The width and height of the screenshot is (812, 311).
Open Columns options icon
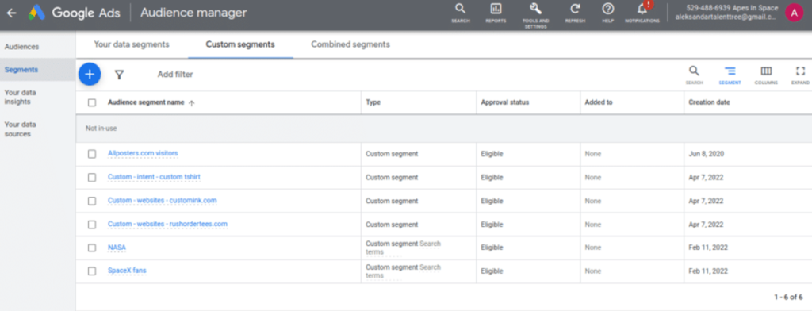[x=766, y=75]
